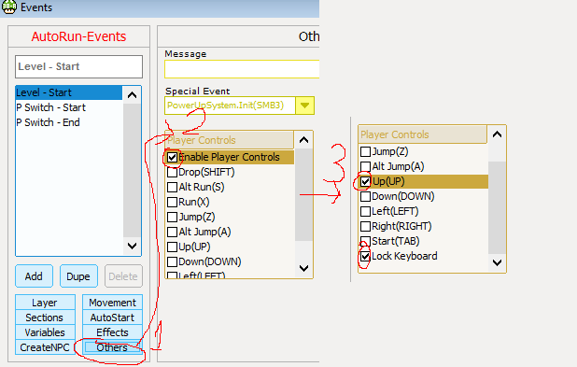This screenshot has width=577, height=367.
Task: Click up arrow of the left Player Controls list
Action: [x=304, y=140]
